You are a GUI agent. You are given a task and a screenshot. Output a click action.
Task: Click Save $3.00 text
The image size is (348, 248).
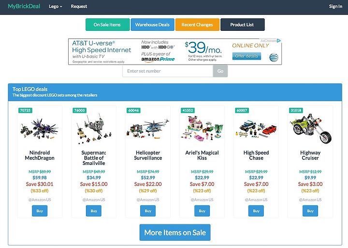coord(310,184)
